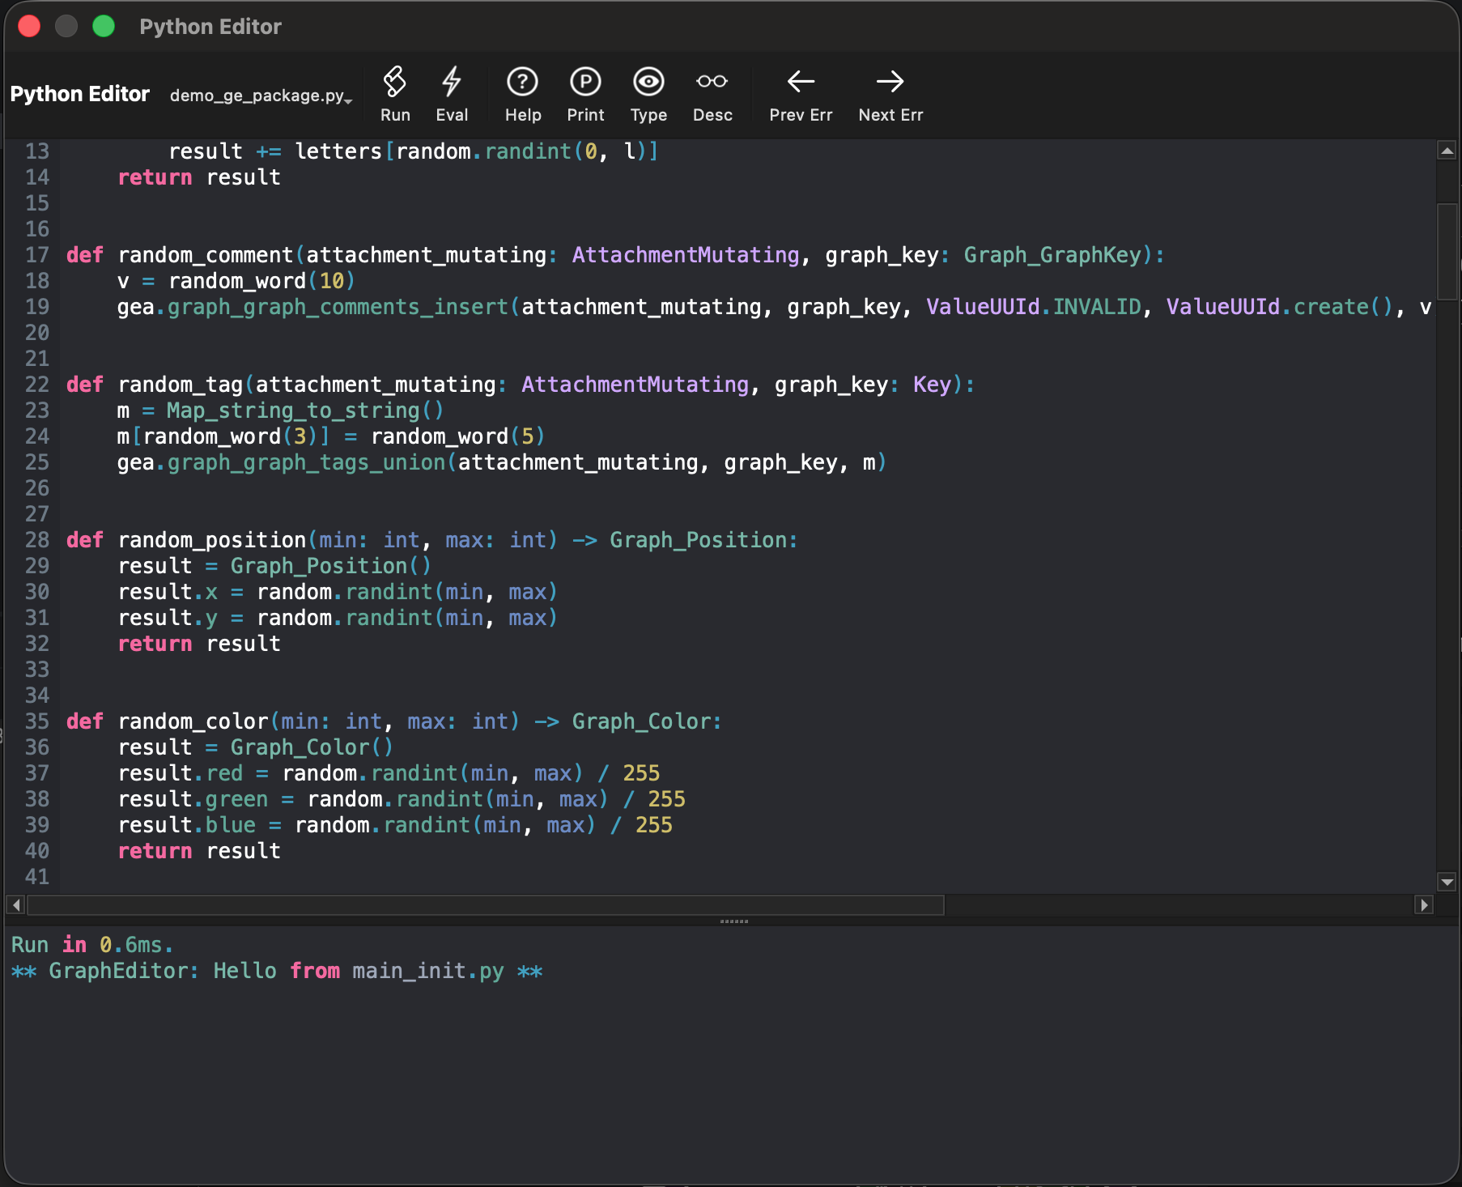
Task: Place cursor on random_color function name
Action: [193, 721]
